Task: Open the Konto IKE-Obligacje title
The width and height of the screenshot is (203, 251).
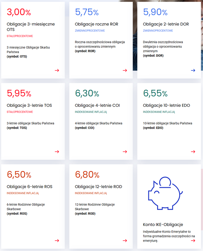Action: tap(163, 224)
